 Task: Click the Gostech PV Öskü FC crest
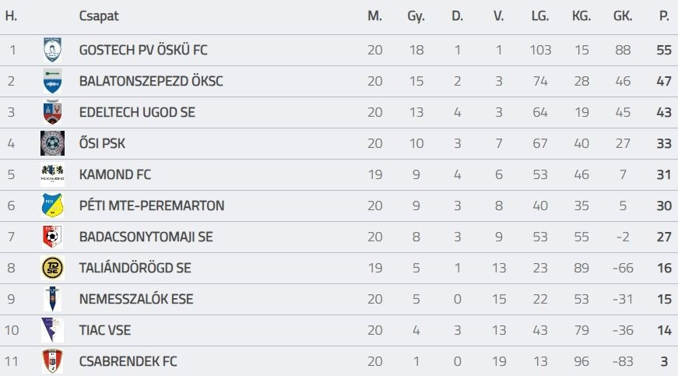[52, 51]
